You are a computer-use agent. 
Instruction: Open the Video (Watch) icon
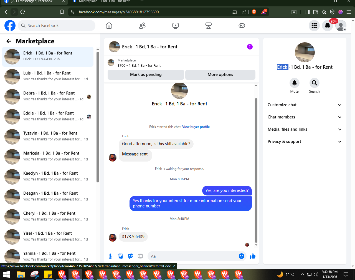[x=175, y=26]
